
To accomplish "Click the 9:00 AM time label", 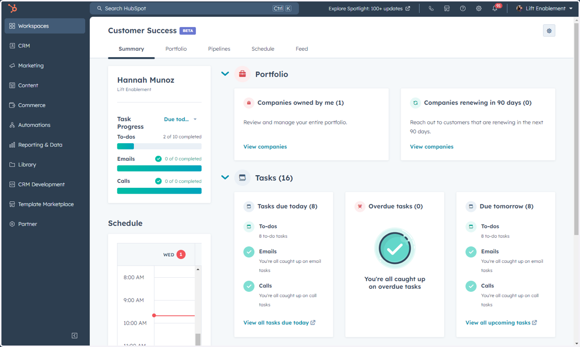I will 133,300.
